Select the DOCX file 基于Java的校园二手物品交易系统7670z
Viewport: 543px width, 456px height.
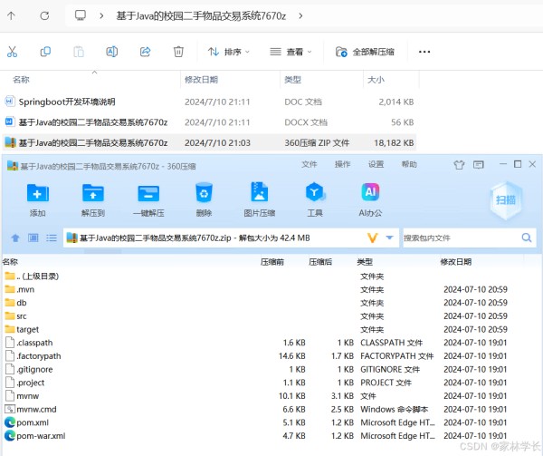coord(209,122)
